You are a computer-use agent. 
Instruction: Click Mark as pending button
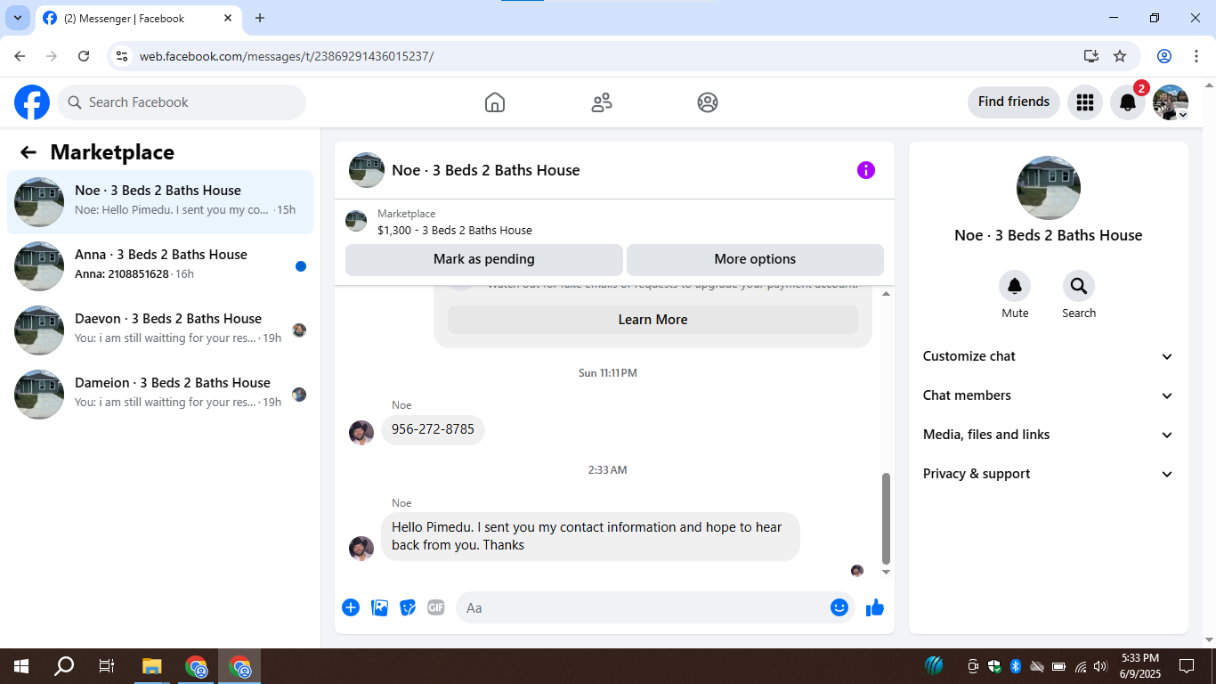[x=484, y=259]
